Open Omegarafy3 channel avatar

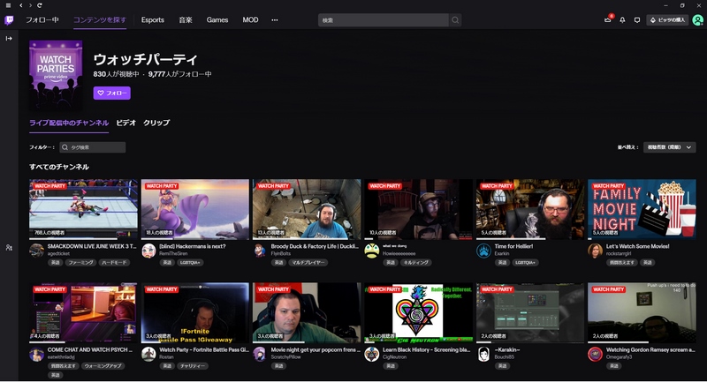(x=595, y=354)
